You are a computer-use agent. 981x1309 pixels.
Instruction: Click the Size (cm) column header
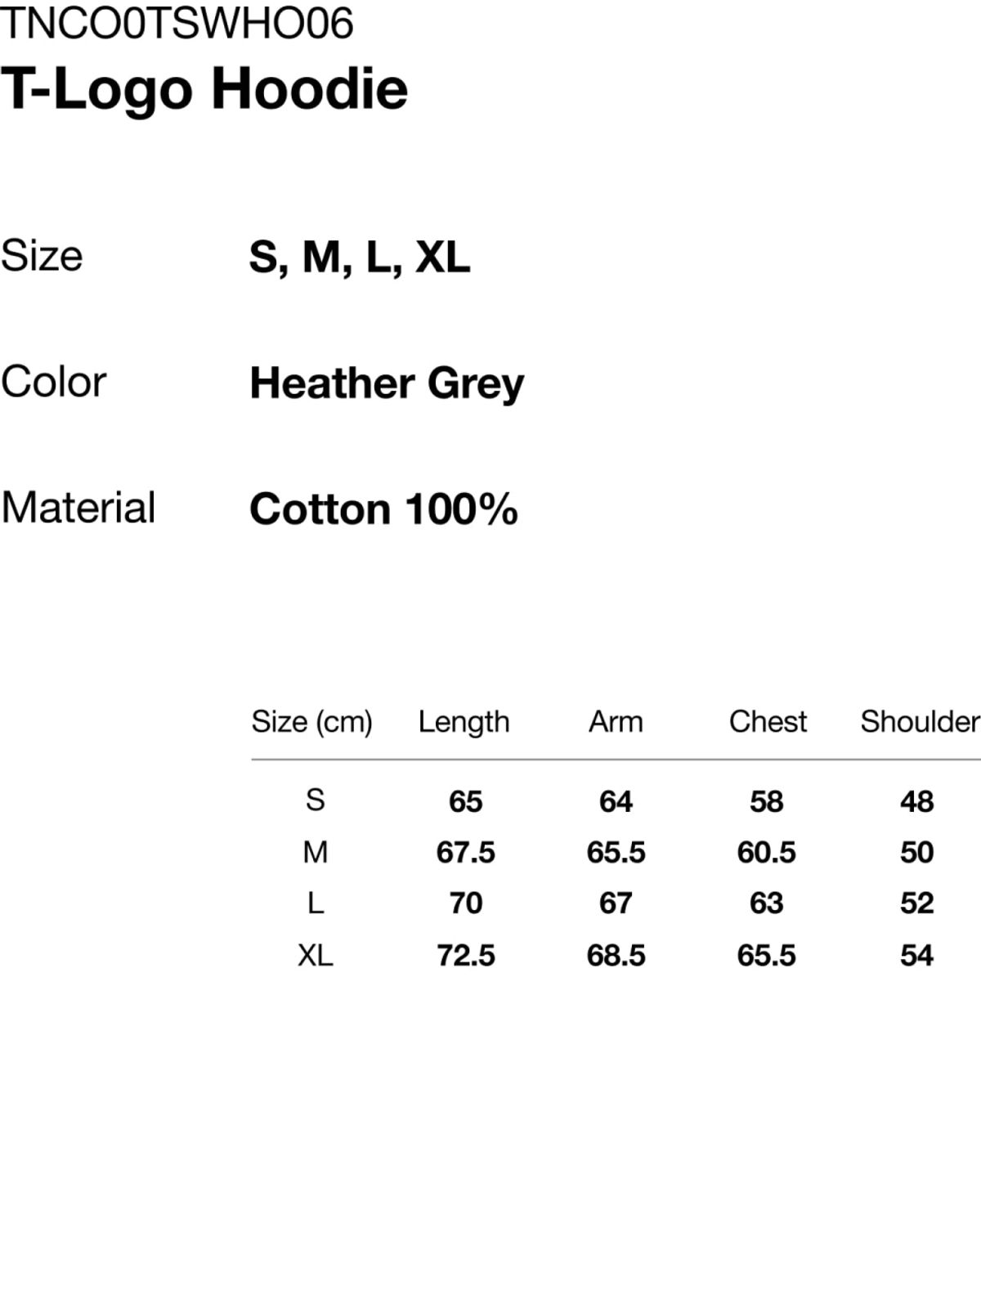(x=311, y=722)
